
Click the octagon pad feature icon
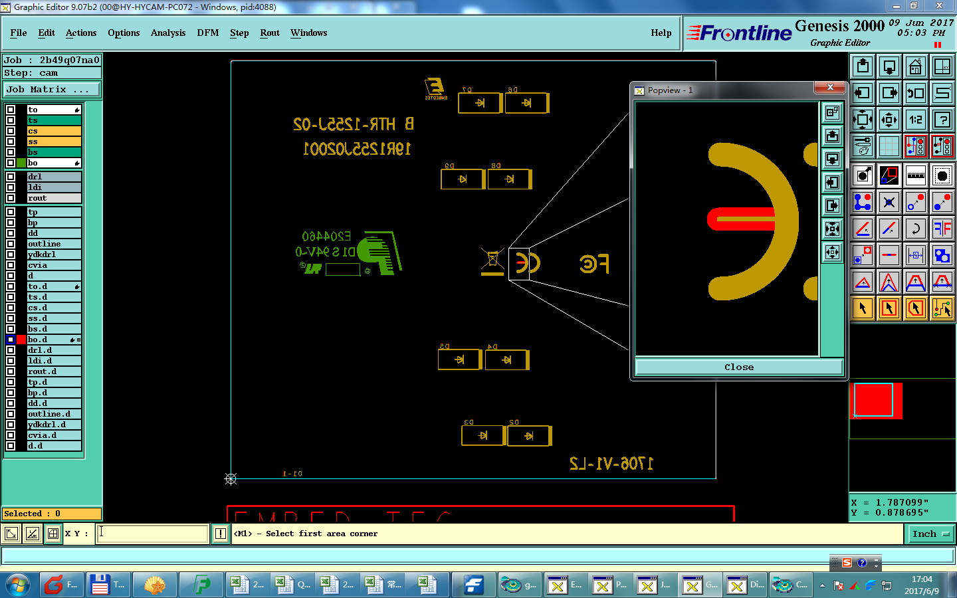click(x=942, y=175)
